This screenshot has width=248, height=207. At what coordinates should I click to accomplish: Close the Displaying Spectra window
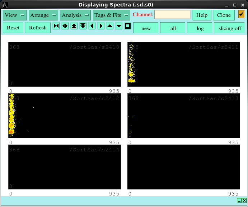(x=243, y=5)
